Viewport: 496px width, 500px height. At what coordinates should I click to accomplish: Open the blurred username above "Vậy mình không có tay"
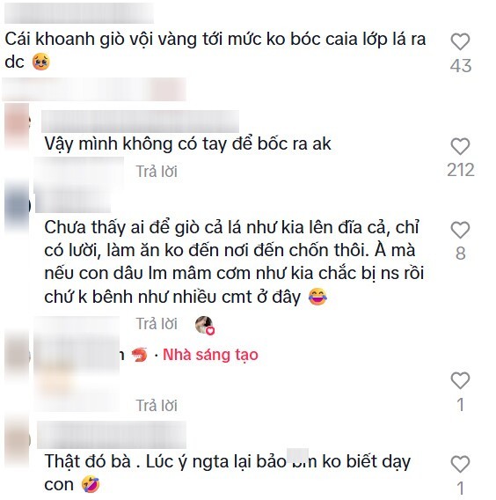point(140,121)
